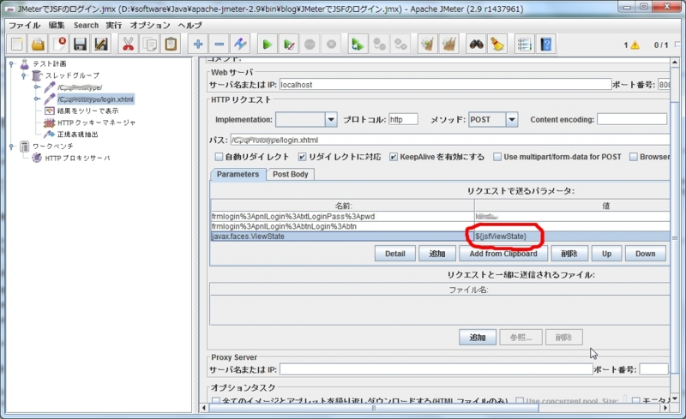Click the プロトコル http field
The image size is (686, 419).
pyautogui.click(x=403, y=119)
